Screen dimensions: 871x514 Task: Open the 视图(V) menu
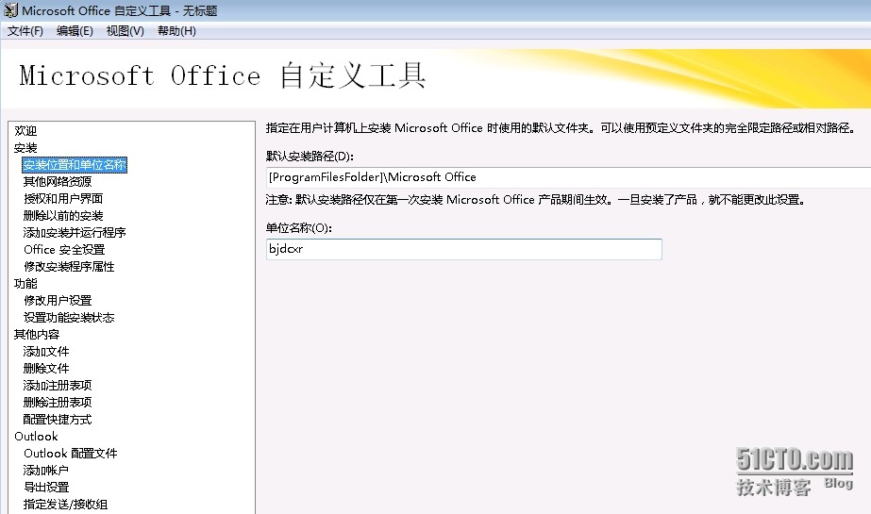125,31
